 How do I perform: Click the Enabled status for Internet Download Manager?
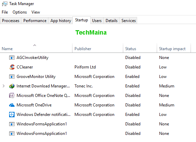click(132, 86)
